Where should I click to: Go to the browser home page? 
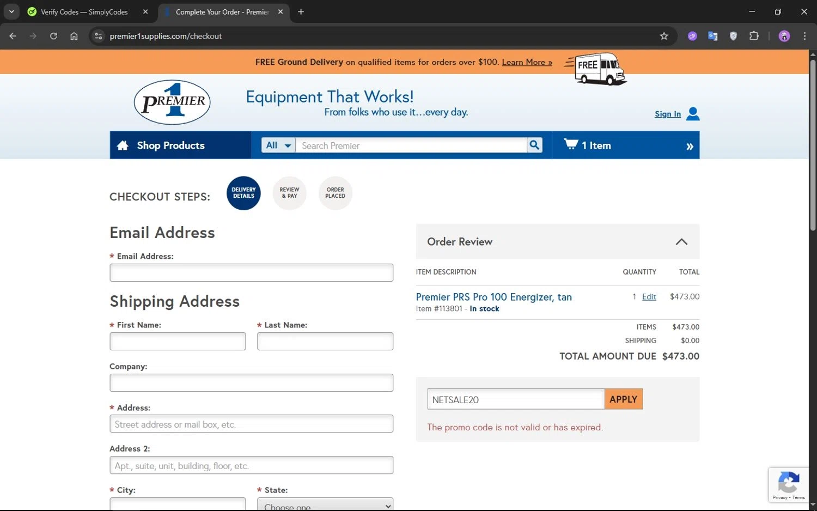(74, 36)
